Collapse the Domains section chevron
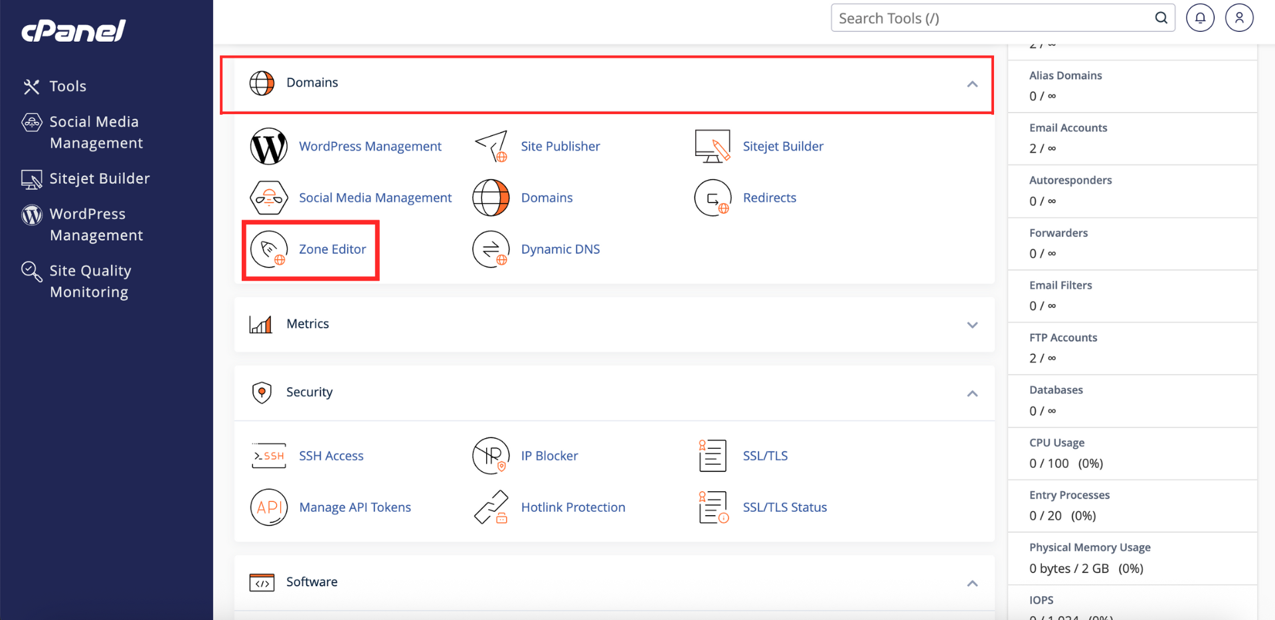The width and height of the screenshot is (1275, 620). pos(972,84)
